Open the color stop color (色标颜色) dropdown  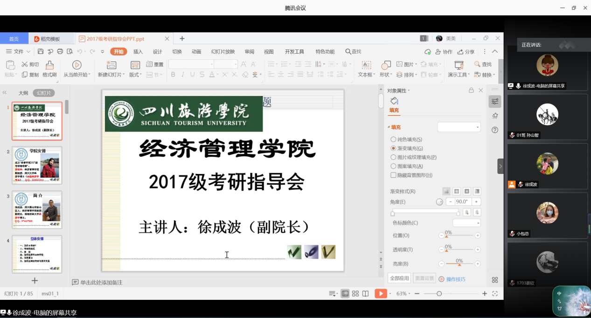tap(467, 223)
